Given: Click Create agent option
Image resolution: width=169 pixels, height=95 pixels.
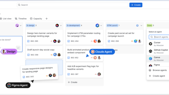Looking at the screenshot, I should coord(157,76).
